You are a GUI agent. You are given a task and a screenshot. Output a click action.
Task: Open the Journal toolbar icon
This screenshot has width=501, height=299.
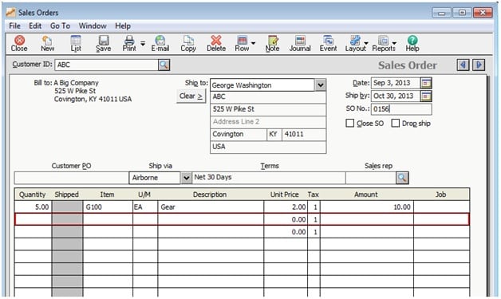point(300,43)
